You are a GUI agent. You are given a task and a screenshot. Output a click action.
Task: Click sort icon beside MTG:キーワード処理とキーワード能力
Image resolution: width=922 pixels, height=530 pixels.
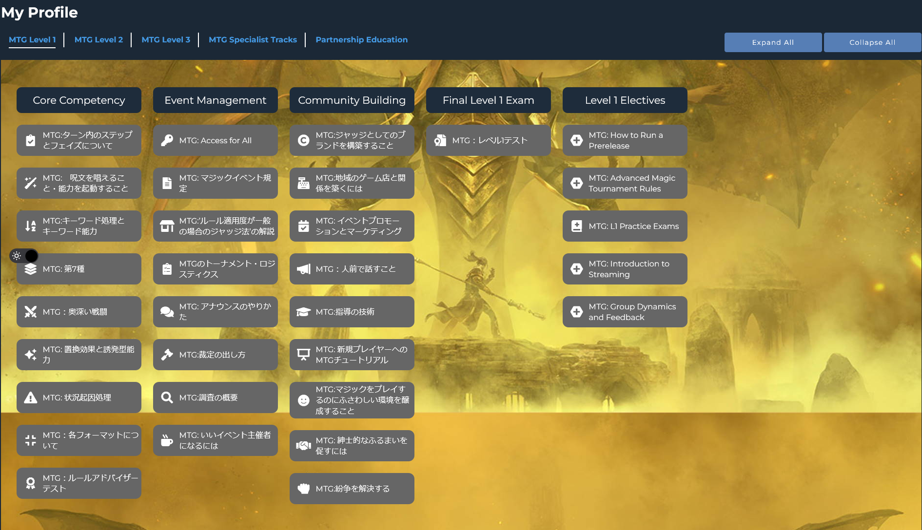(x=30, y=226)
